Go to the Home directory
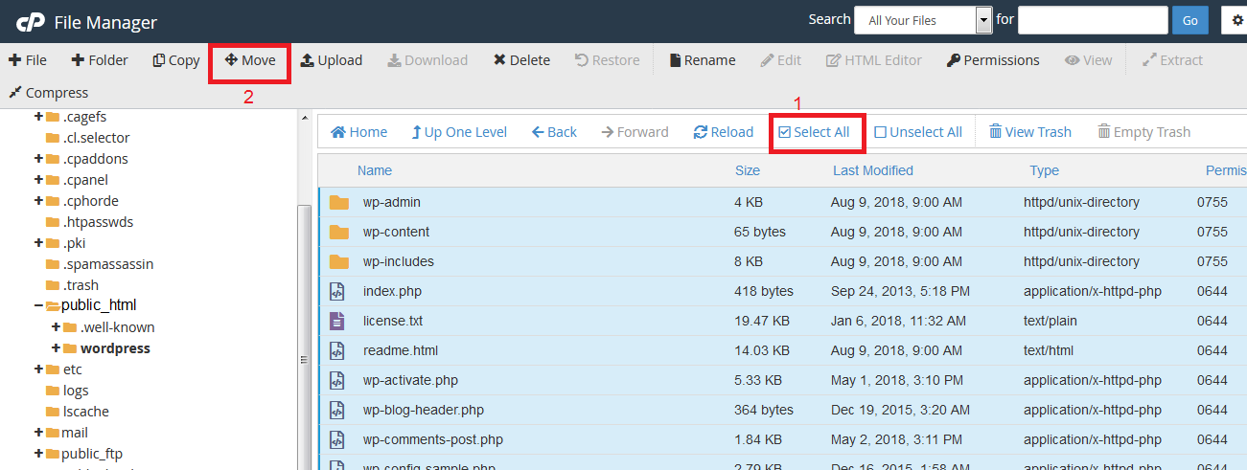This screenshot has height=470, width=1247. click(x=359, y=132)
